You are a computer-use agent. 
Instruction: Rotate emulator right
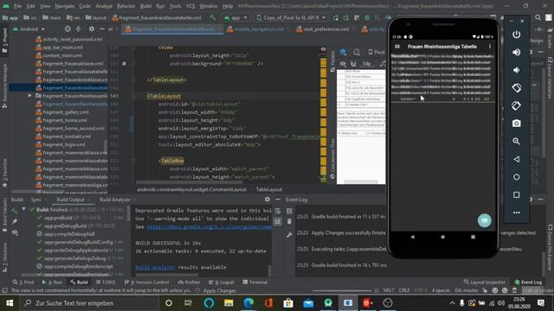pos(516,105)
